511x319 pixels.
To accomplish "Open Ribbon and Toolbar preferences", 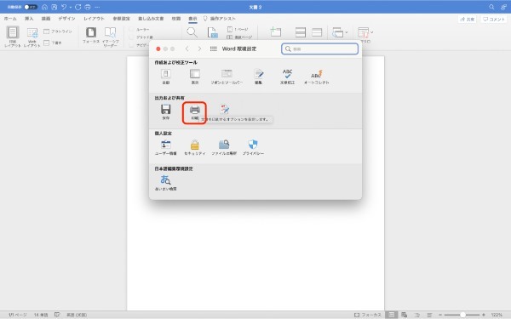I will click(x=227, y=74).
